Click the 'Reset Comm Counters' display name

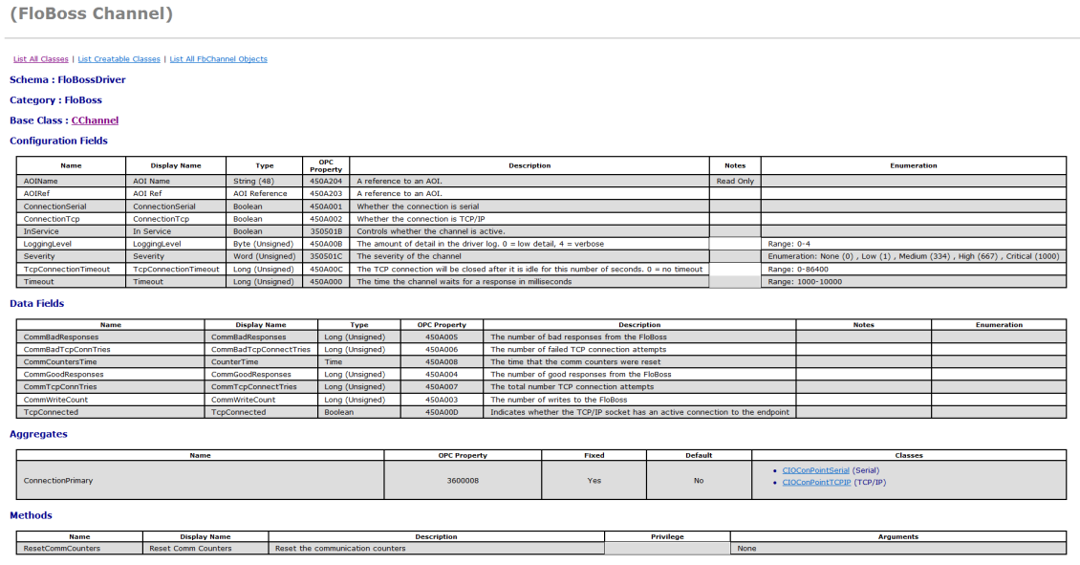click(205, 549)
